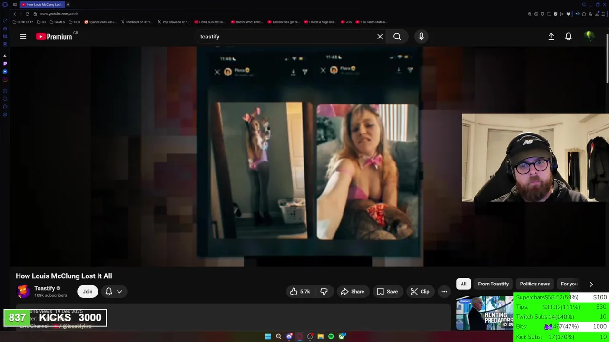Create a Clip of the video
This screenshot has width=609, height=342.
420,292
